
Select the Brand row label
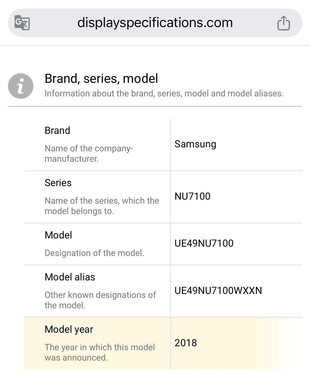coord(57,130)
